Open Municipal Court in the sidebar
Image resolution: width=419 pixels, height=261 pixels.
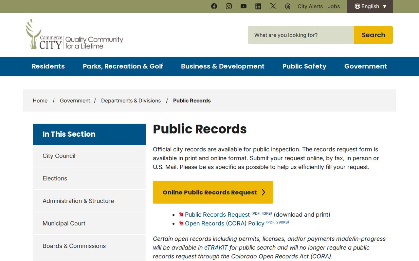pyautogui.click(x=89, y=223)
